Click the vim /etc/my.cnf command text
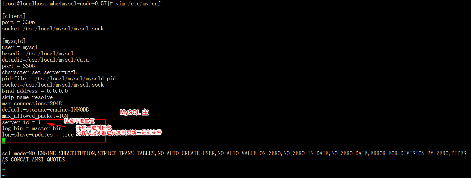This screenshot has height=178, width=471. coord(138,4)
